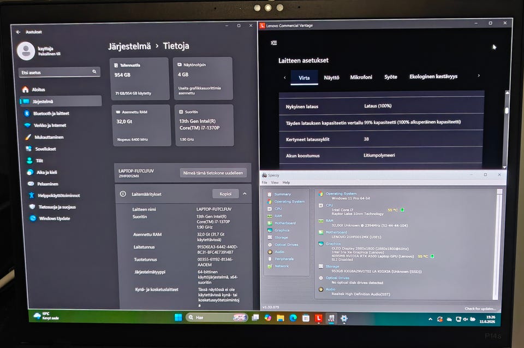
Task: Click the Etsi asetus search field
Action: 59,72
